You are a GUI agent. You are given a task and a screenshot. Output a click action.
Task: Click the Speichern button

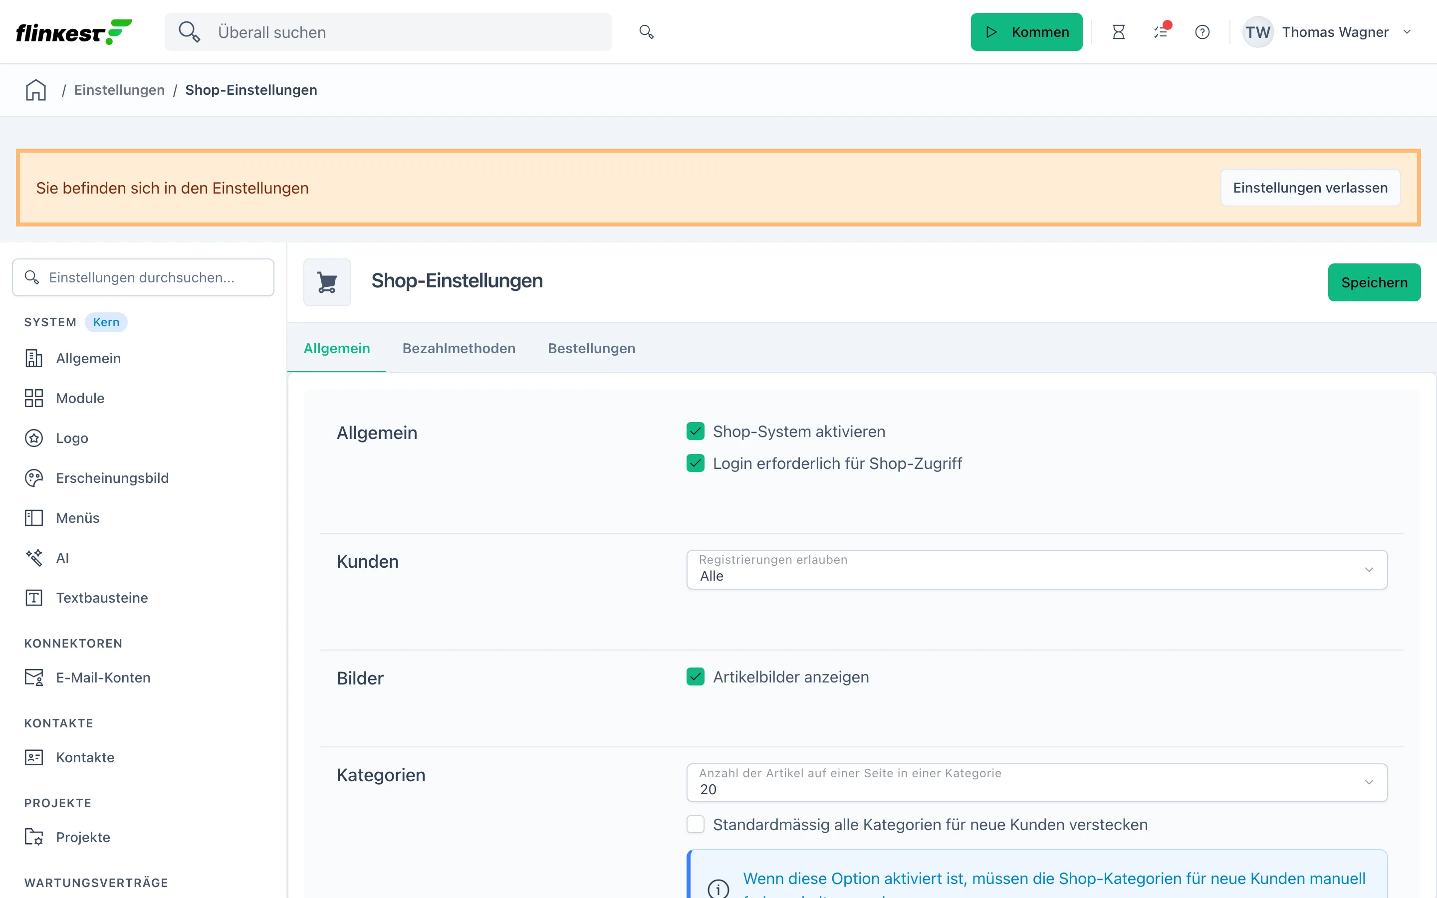coord(1374,282)
